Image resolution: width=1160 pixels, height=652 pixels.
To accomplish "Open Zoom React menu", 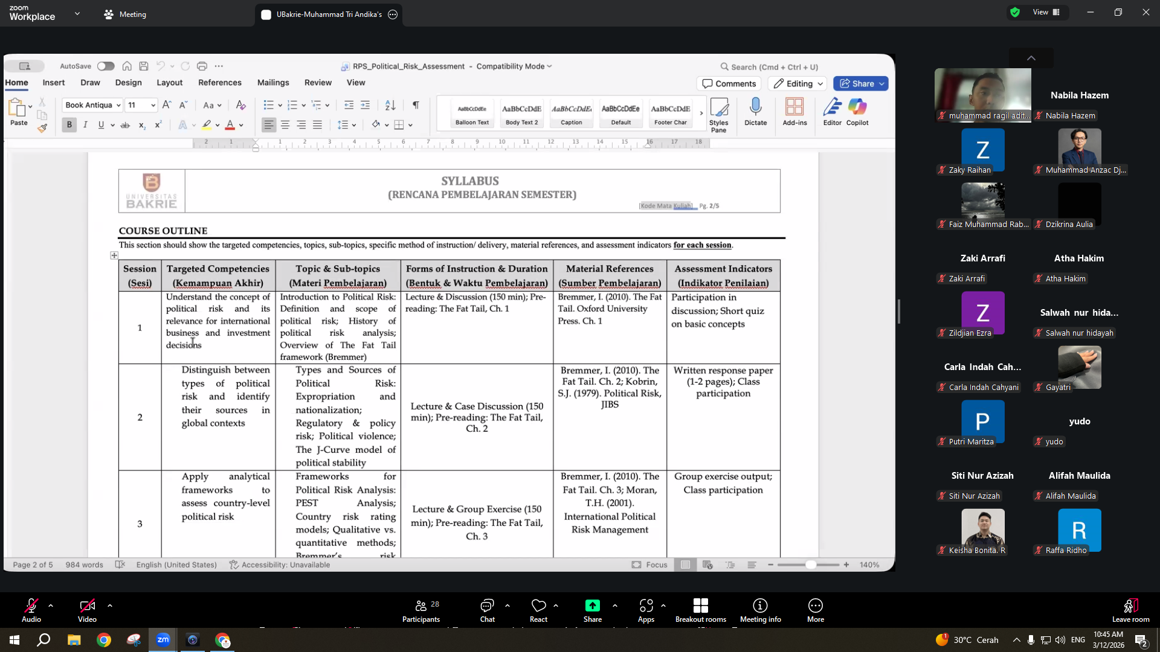I will click(538, 610).
